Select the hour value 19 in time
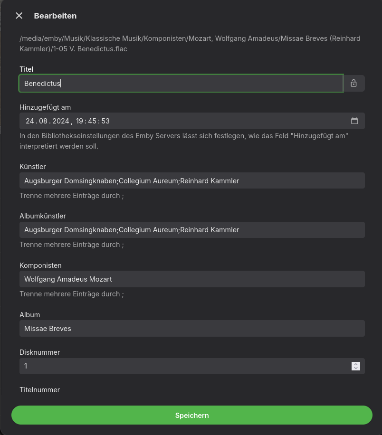Viewport: 382px width, 435px height. pyautogui.click(x=80, y=121)
